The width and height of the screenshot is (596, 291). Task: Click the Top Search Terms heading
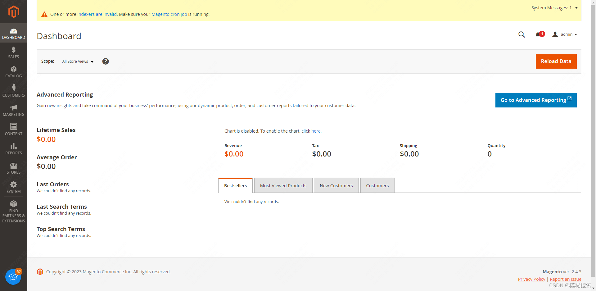point(61,229)
